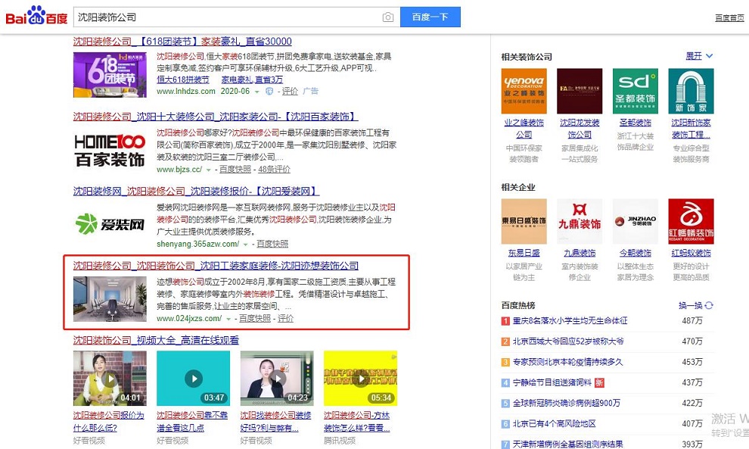Click the 新饰家 logo
This screenshot has width=749, height=449.
click(x=692, y=91)
